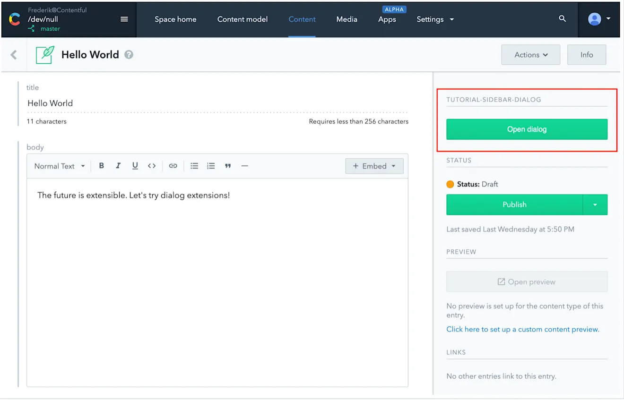Click 'No other entries link to this entry' text
This screenshot has width=624, height=400.
point(501,376)
